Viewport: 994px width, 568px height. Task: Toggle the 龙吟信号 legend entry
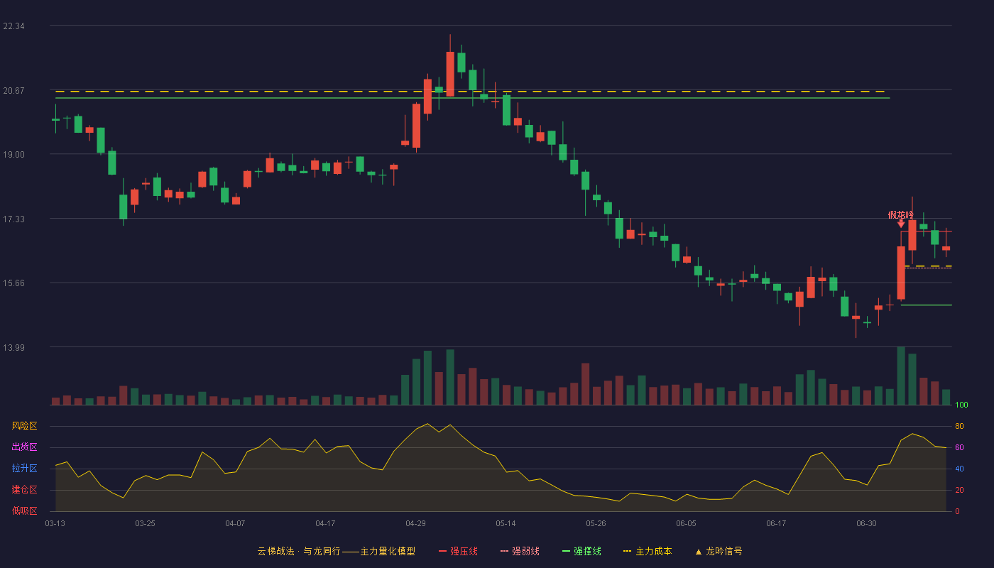[718, 551]
